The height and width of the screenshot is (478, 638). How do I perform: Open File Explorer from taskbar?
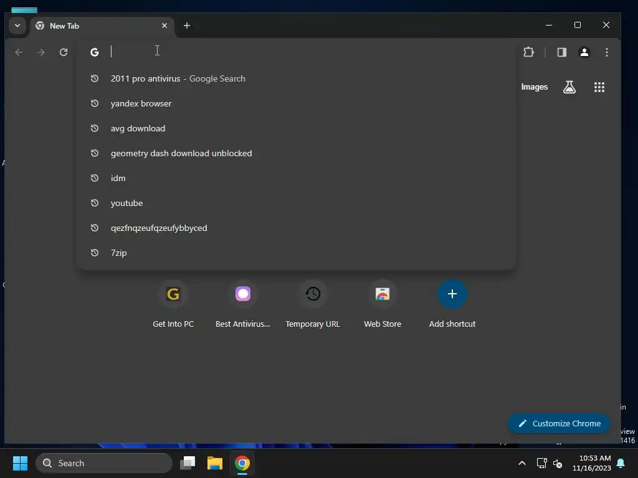pyautogui.click(x=215, y=463)
